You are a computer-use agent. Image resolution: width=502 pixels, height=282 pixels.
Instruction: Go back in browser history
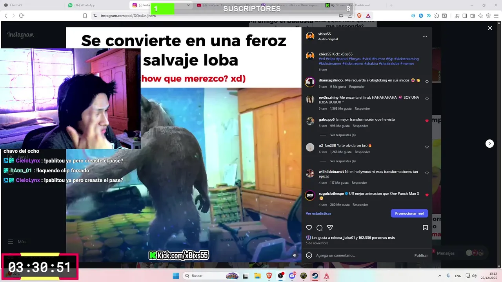coord(5,16)
